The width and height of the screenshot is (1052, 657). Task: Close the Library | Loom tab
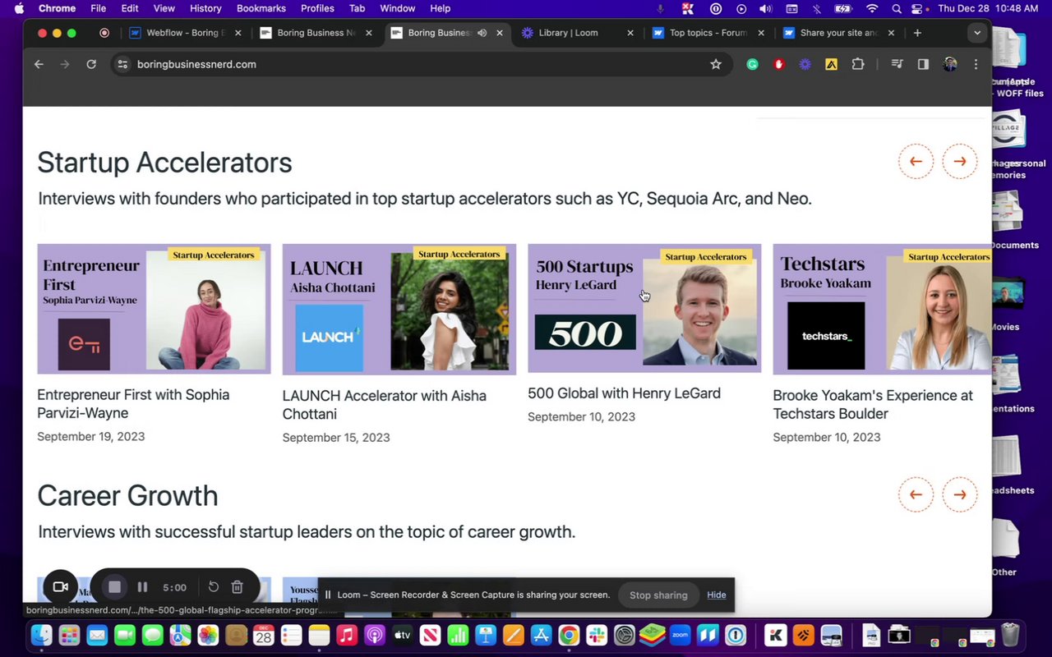click(x=630, y=33)
